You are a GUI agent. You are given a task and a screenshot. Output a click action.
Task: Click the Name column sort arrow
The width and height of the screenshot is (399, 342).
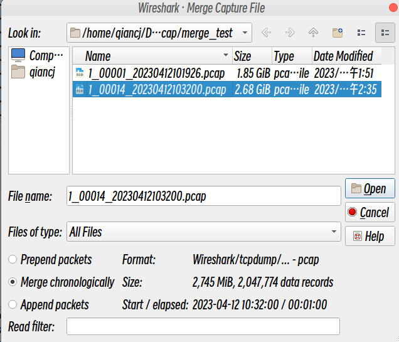pyautogui.click(x=225, y=55)
